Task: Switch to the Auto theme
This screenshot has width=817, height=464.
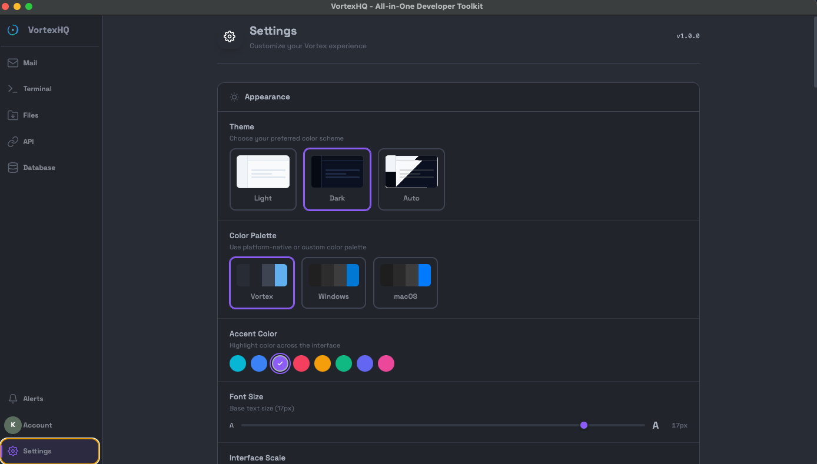Action: [411, 179]
